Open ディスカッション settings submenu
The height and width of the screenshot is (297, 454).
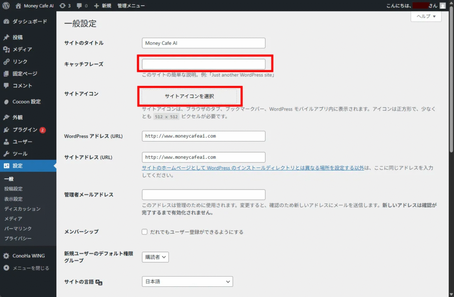pyautogui.click(x=22, y=209)
